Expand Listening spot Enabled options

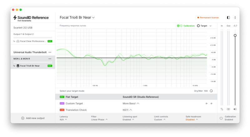[130, 118]
